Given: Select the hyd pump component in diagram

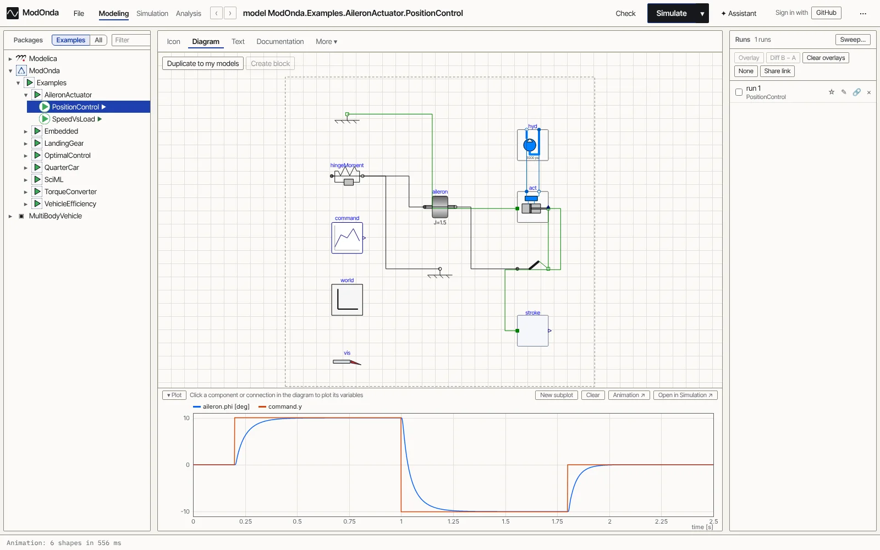Looking at the screenshot, I should tap(532, 145).
